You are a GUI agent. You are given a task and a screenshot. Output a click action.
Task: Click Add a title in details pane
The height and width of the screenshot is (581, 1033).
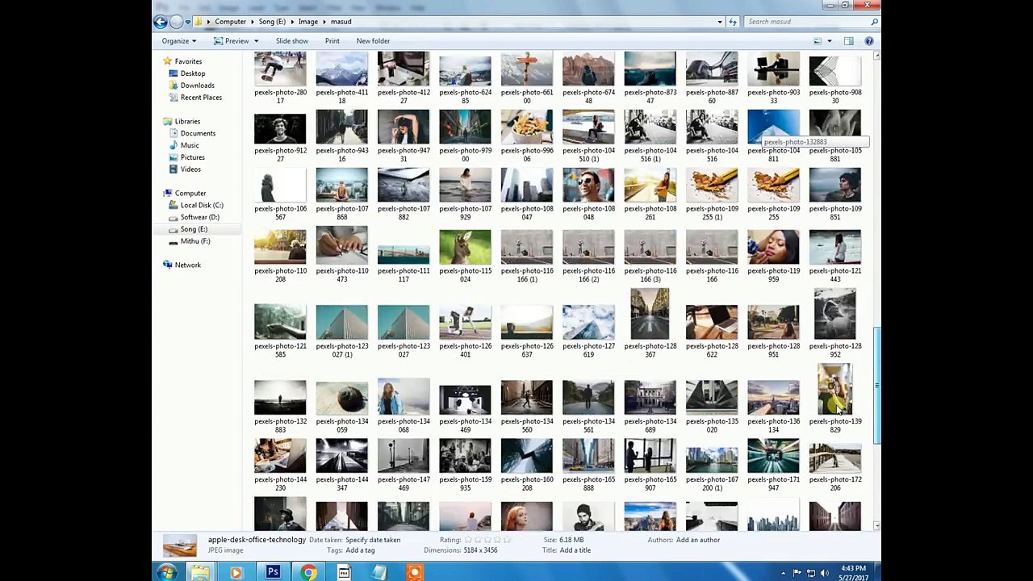[575, 550]
